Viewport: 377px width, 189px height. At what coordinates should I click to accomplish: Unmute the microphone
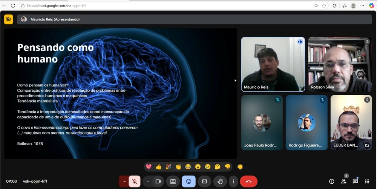click(134, 181)
